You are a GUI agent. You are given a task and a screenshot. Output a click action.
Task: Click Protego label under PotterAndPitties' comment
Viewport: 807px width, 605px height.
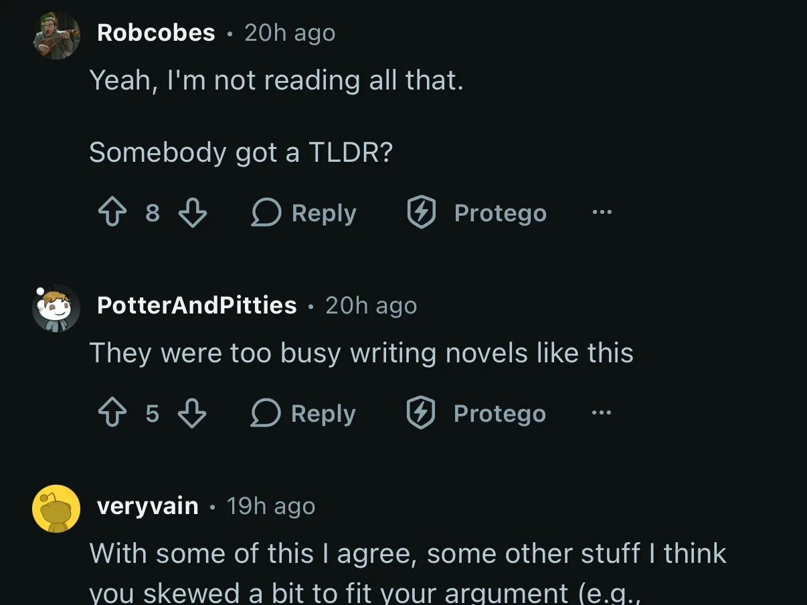click(500, 414)
